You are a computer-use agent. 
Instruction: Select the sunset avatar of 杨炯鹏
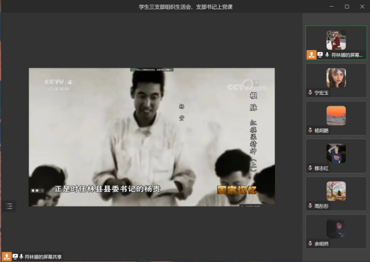[x=336, y=116]
